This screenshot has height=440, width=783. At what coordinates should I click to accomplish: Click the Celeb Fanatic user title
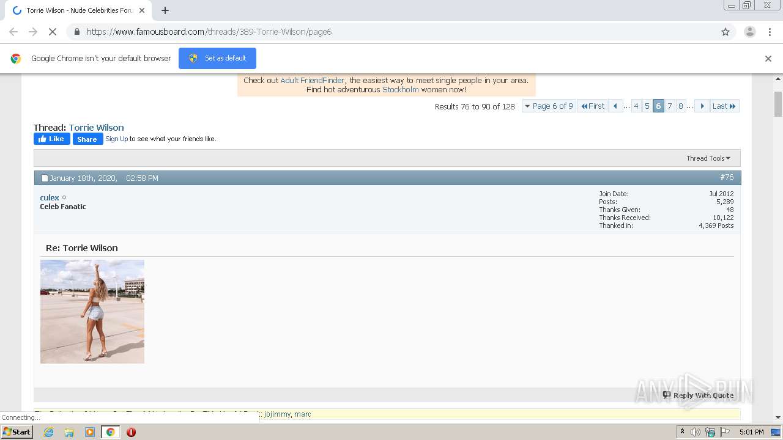(63, 207)
